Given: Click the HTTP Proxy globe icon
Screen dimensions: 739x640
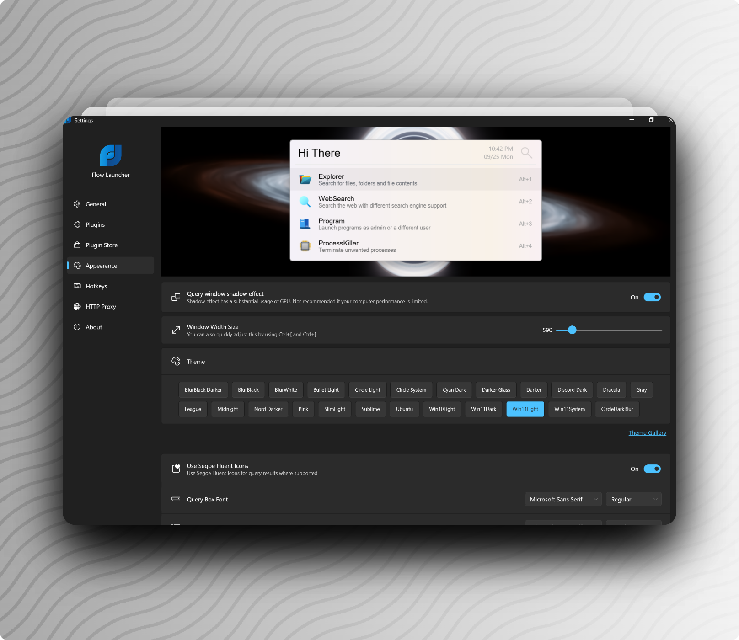Looking at the screenshot, I should click(x=77, y=307).
